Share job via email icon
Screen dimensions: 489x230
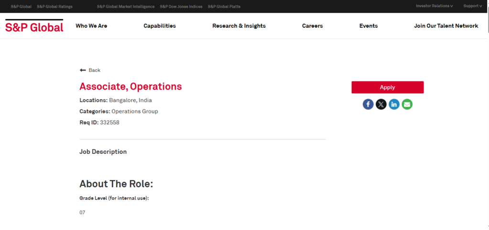point(407,104)
